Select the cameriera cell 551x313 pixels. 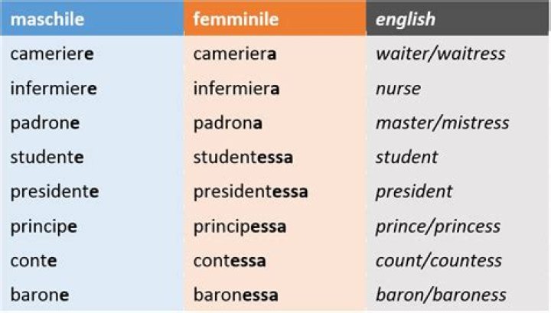(235, 54)
